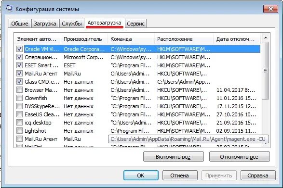Sort by the Производитель column header
This screenshot has height=188, width=283.
pos(84,39)
